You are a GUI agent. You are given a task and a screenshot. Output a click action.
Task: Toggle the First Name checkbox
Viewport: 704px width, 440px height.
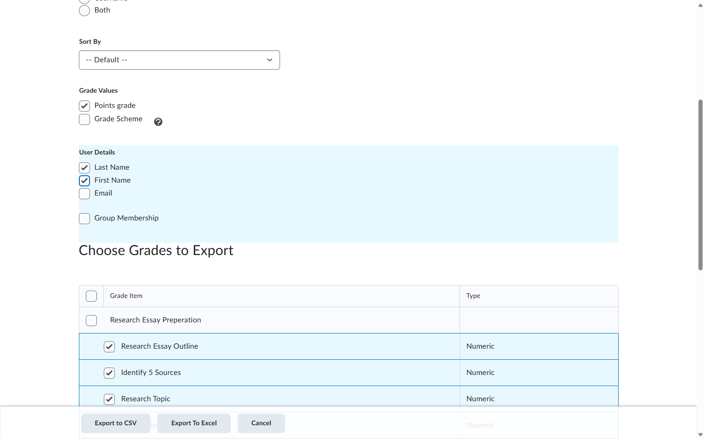coord(84,181)
